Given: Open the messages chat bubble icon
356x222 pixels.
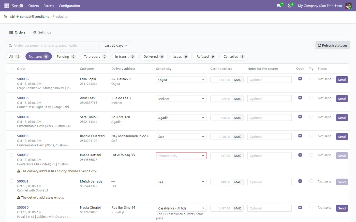Looking at the screenshot, I should [279, 6].
